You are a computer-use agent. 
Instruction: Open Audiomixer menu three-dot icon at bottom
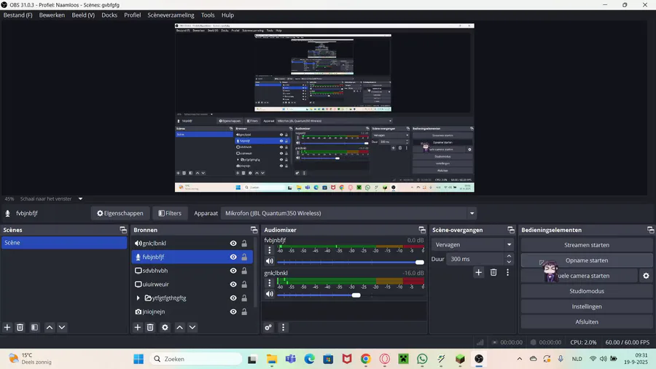283,327
